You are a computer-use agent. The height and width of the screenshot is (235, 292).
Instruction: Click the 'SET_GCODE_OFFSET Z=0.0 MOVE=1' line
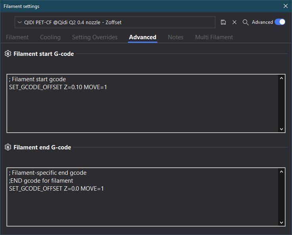click(56, 189)
